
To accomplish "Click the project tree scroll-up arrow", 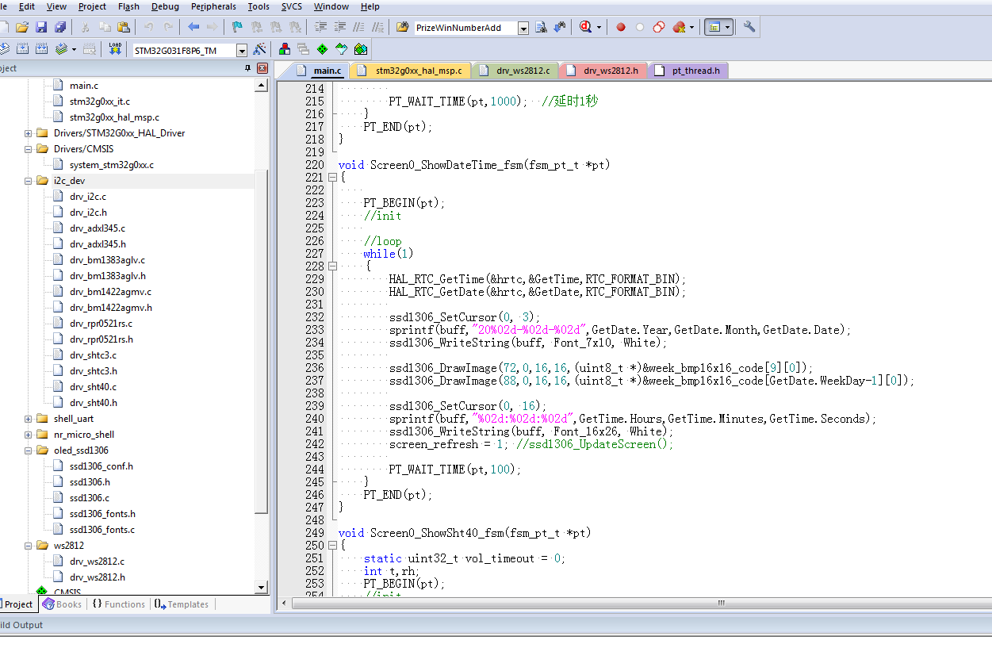I will pyautogui.click(x=262, y=86).
